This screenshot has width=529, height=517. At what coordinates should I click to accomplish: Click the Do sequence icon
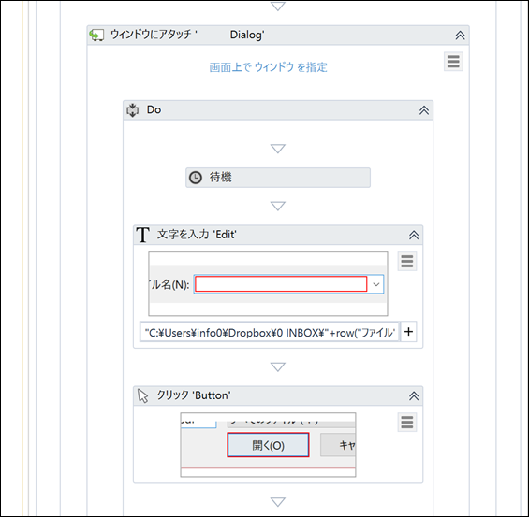133,109
